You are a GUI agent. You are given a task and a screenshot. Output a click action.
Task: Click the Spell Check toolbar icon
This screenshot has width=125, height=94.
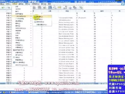coord(81,8)
